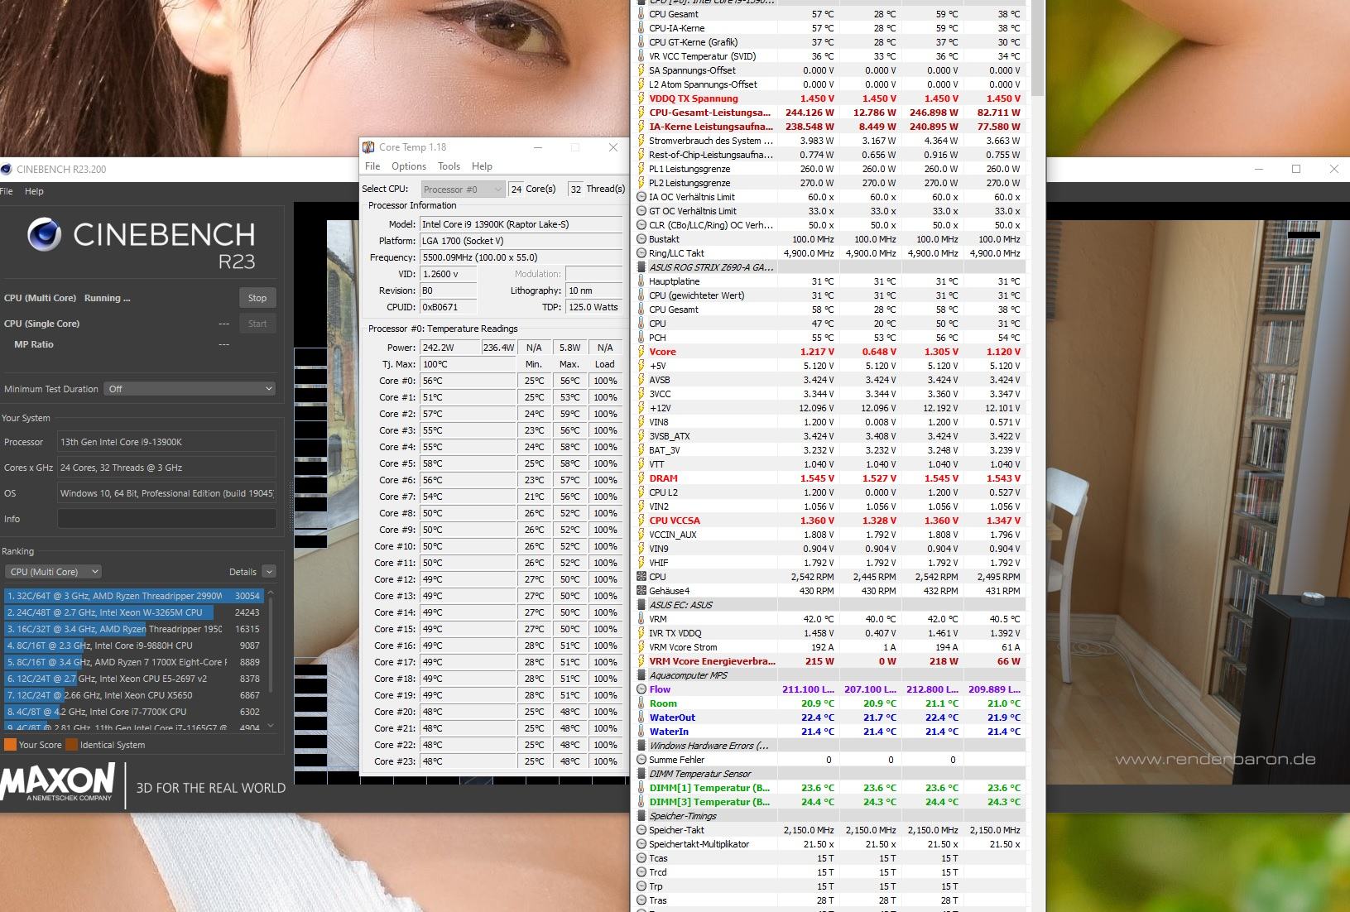Viewport: 1350px width, 912px height.
Task: Open File menu in Cinebench window
Action: (x=7, y=191)
